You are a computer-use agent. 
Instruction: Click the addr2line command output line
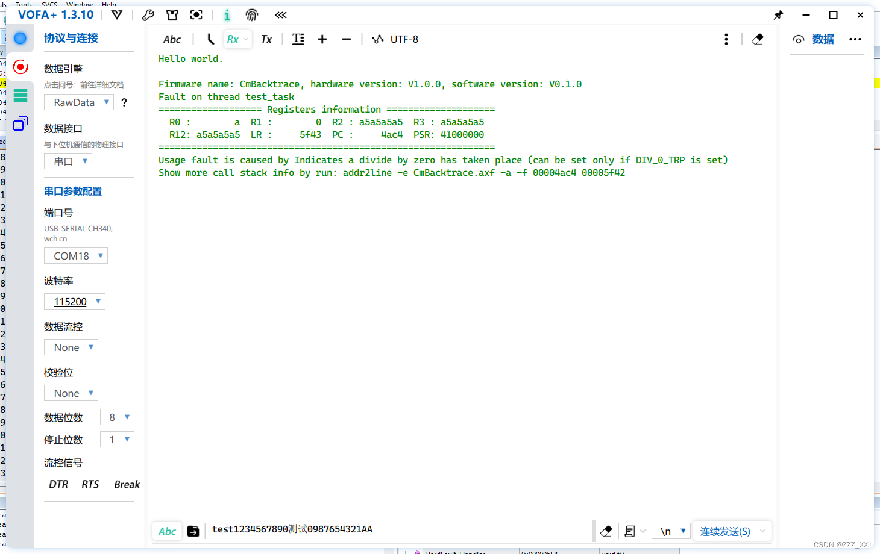392,173
